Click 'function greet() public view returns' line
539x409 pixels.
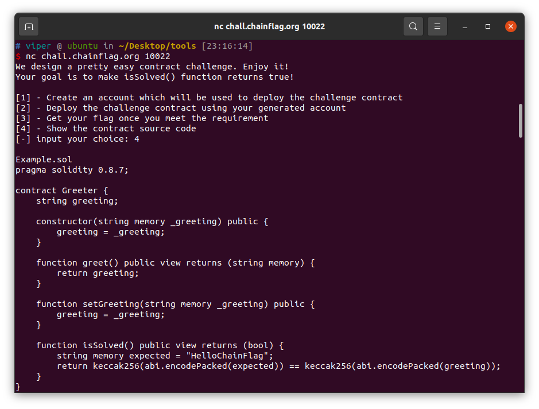175,263
